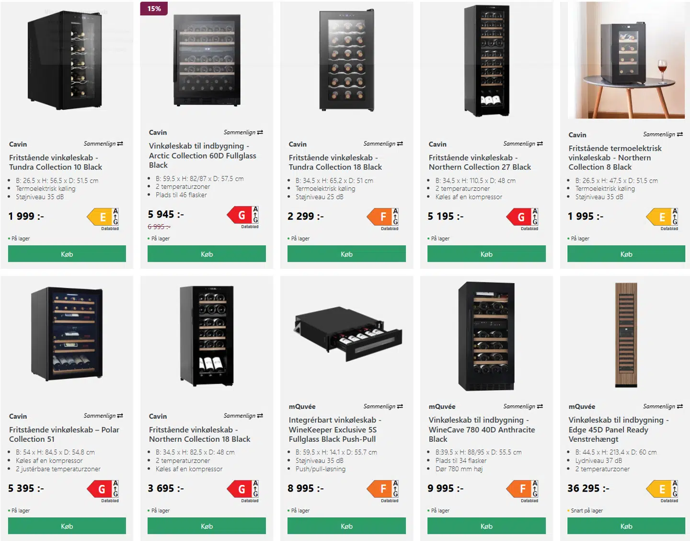Open Northern Collection 8 Black product photo
Viewport: 690px width, 541px height.
[626, 60]
